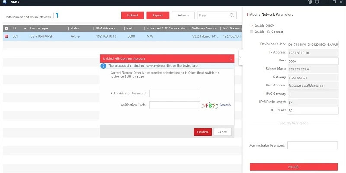Uncheck device 001 row checkbox
Image resolution: width=346 pixels, height=173 pixels.
coord(6,36)
